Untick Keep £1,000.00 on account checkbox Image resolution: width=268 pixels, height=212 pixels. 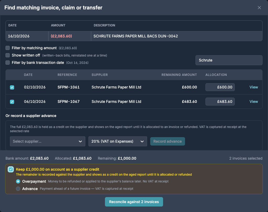click(x=11, y=169)
